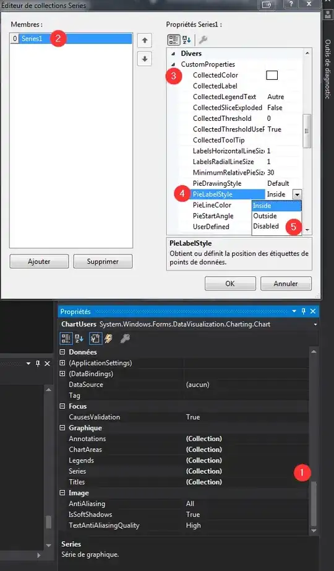Click Propriétés panel scroll down arrow
The width and height of the screenshot is (334, 571).
click(313, 531)
